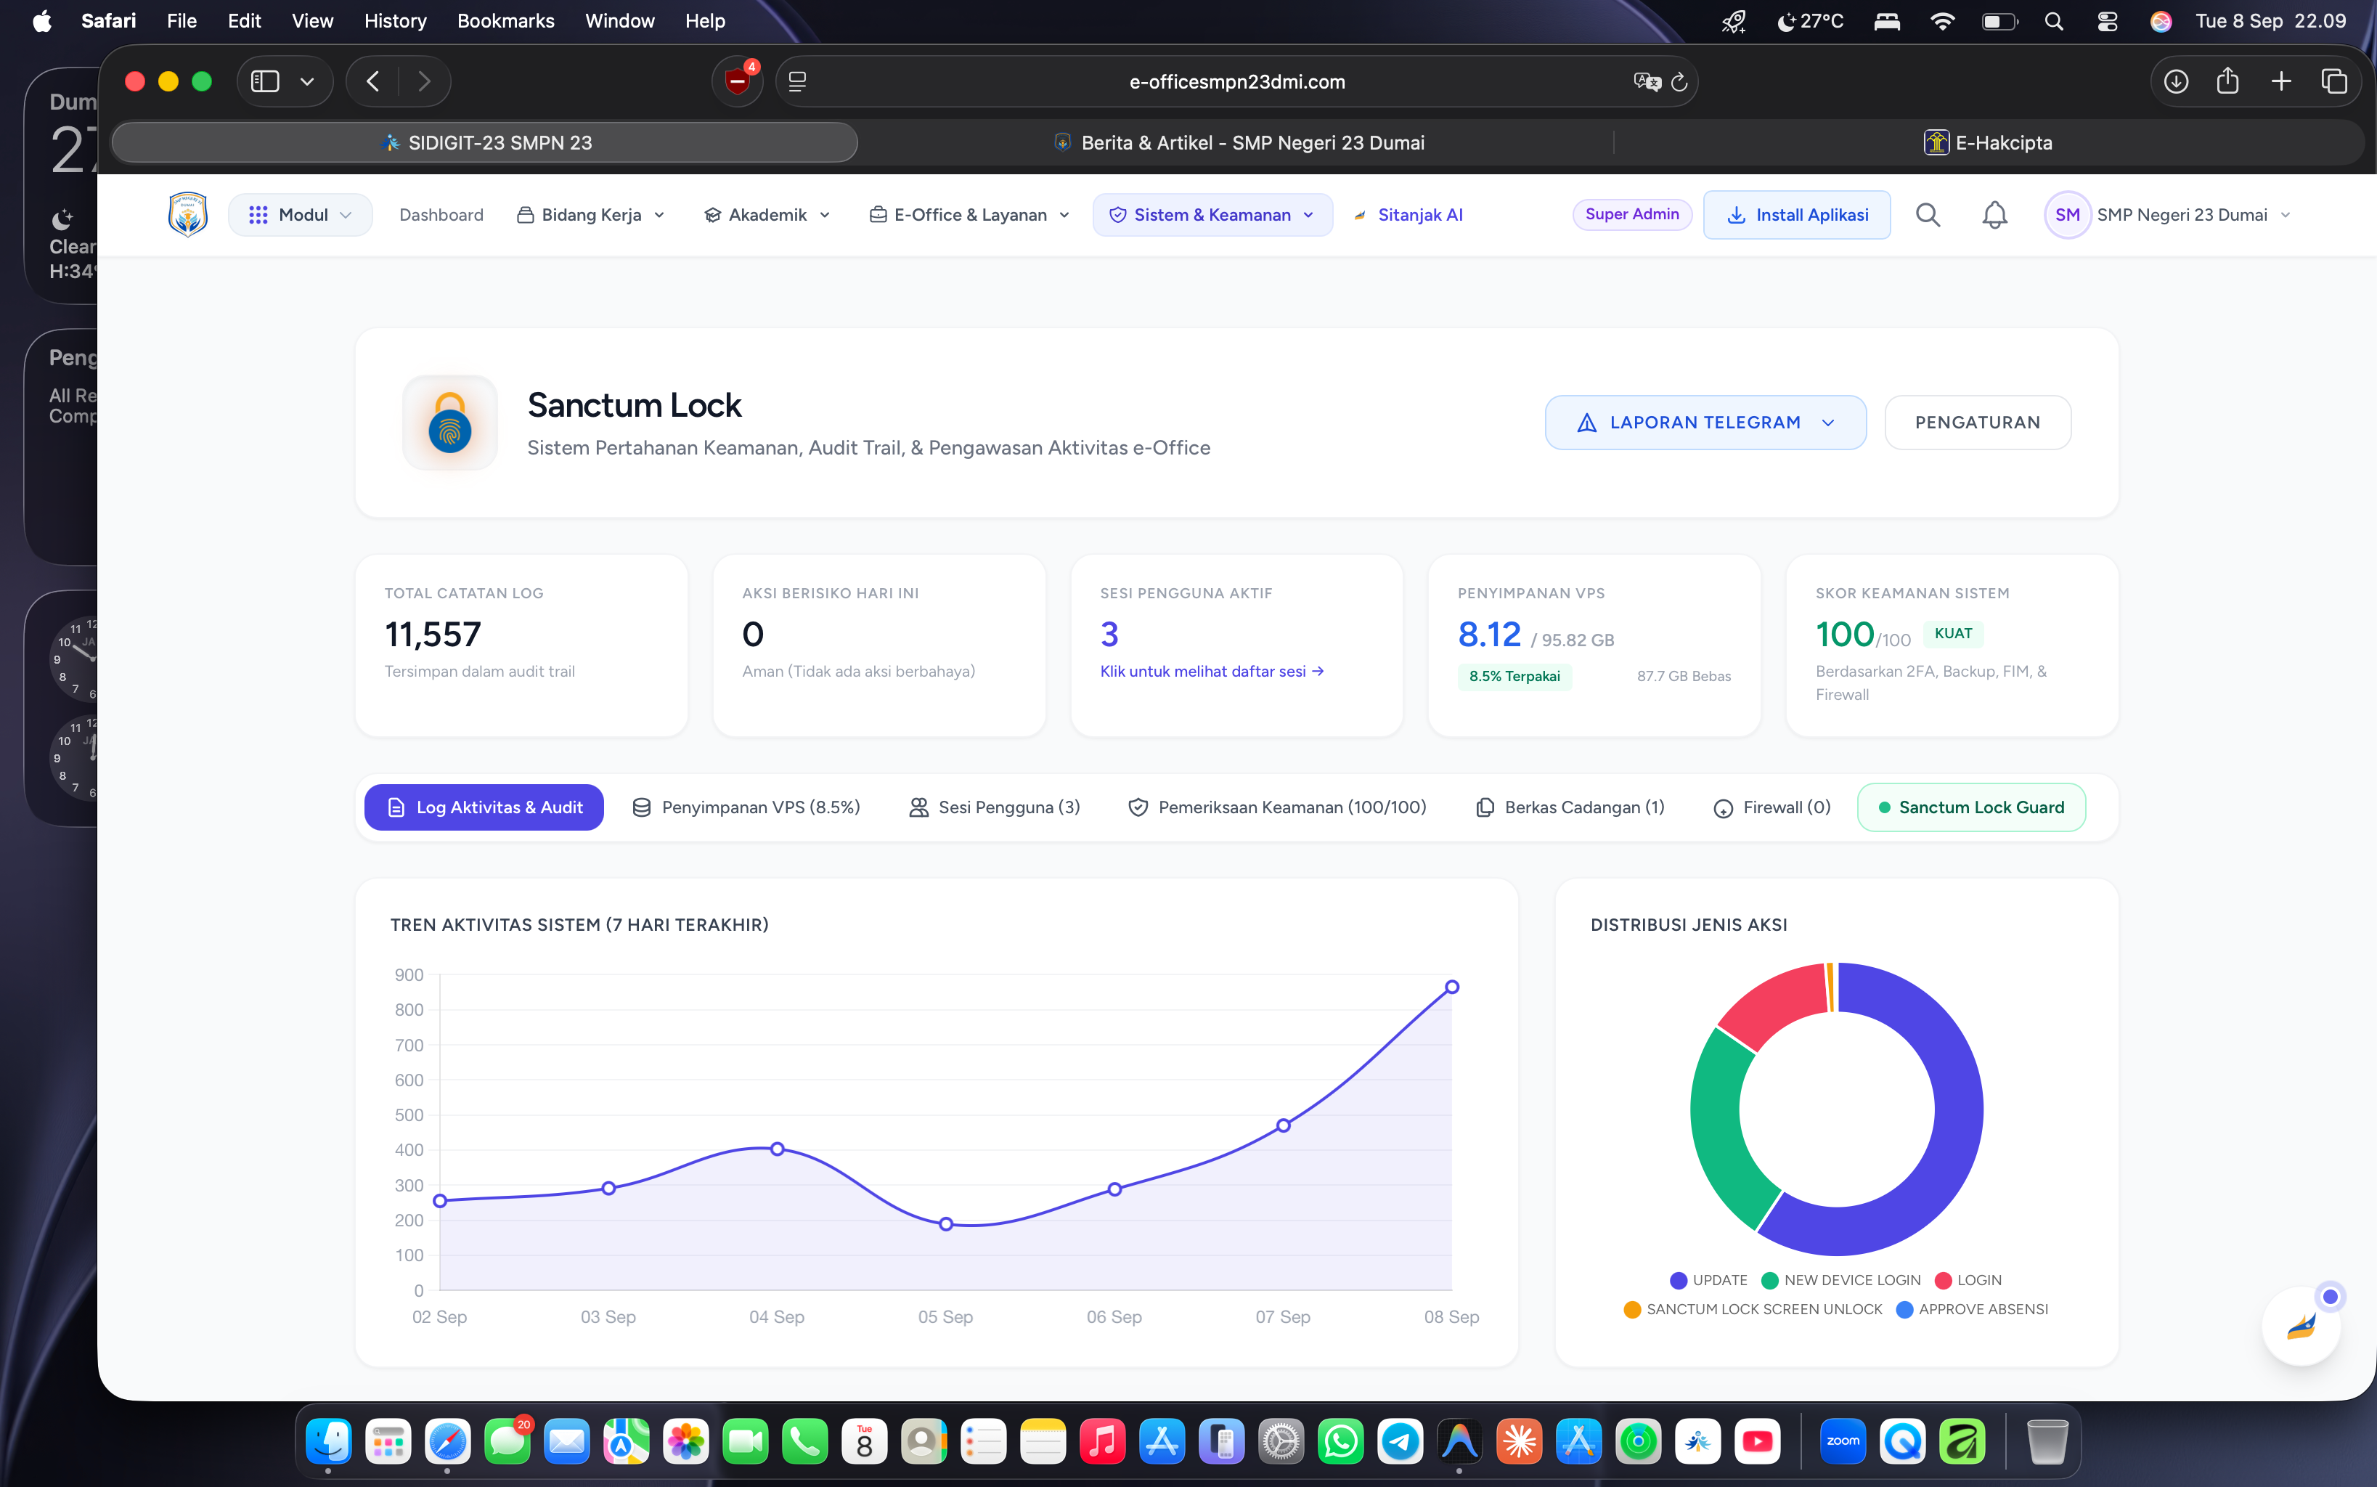Screen dimensions: 2377x1487
Task: Click the school logo in navbar
Action: (187, 214)
